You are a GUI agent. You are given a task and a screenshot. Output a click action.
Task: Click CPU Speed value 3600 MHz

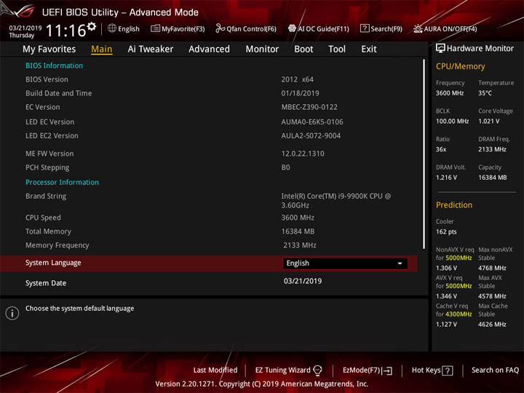tap(298, 218)
